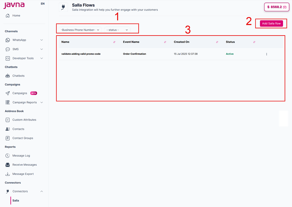Click the Active status cell
This screenshot has height=207, width=292.
[x=230, y=54]
